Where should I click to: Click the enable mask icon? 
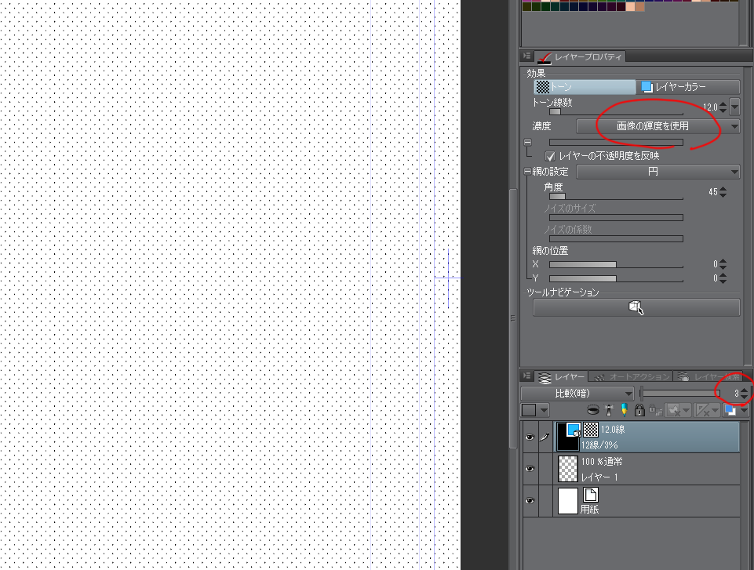point(674,410)
